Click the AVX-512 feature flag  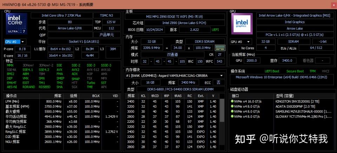click(93, 70)
